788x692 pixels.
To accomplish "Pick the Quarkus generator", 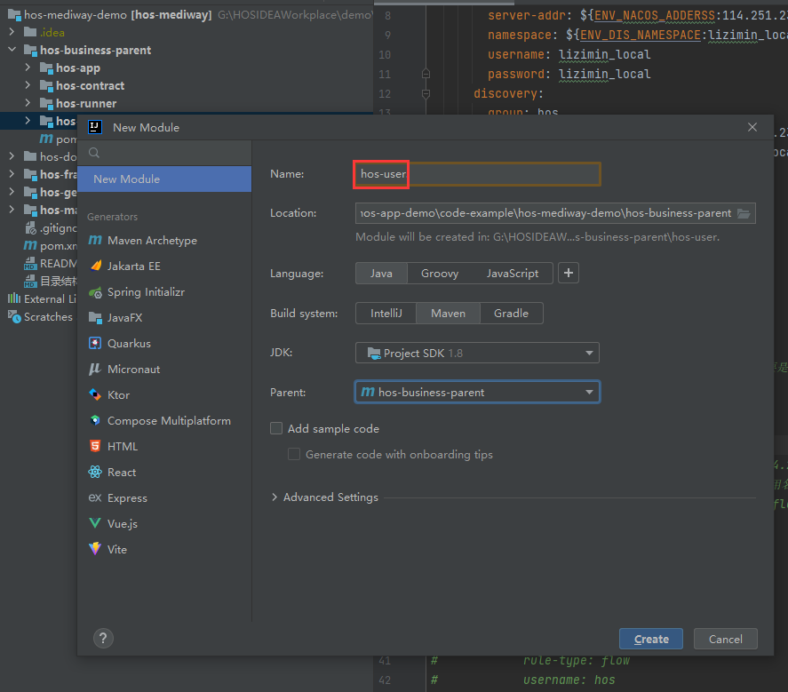I will (x=129, y=344).
